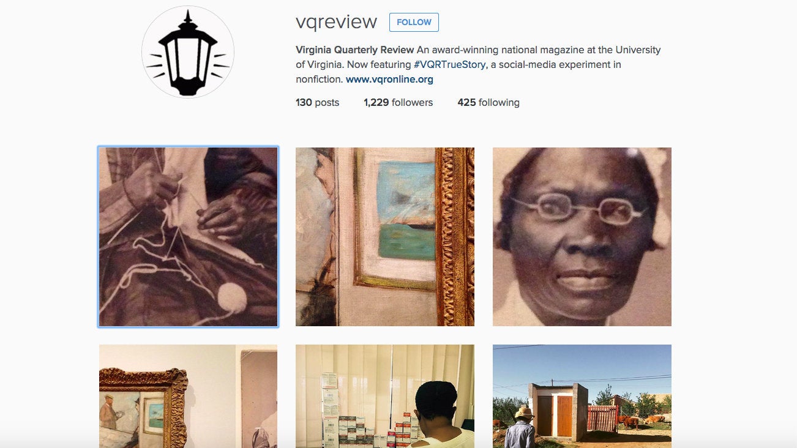This screenshot has width=797, height=448.
Task: Click the bold Virginia Quarterly Review name
Action: click(355, 50)
